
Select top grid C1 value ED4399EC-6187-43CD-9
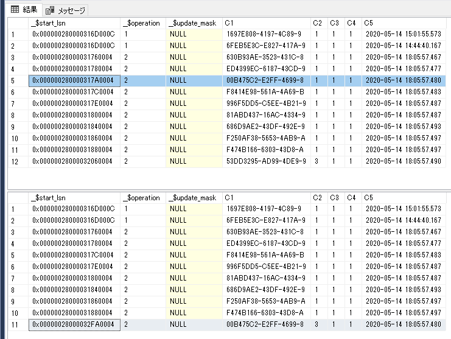267,69
